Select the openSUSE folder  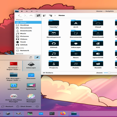(98, 54)
